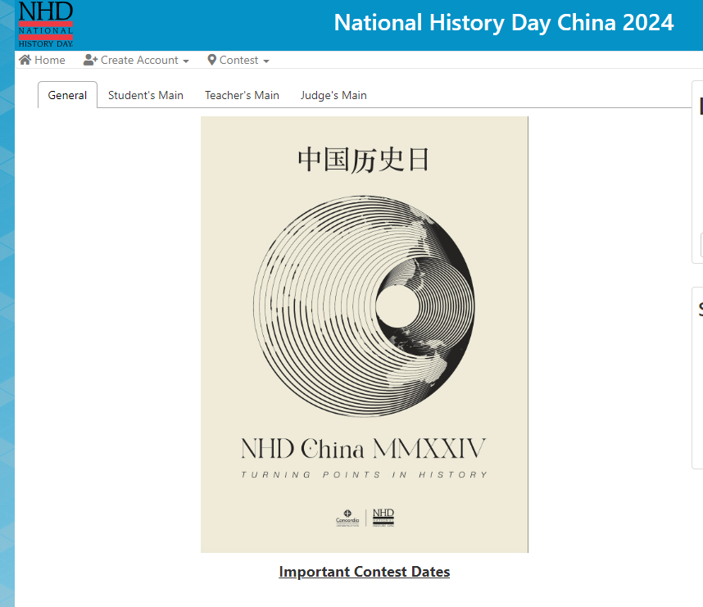Click the map pin icon beside Contest
703x607 pixels.
211,60
